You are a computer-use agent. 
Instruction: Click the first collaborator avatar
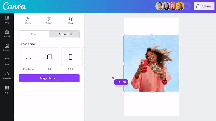[x=159, y=6]
